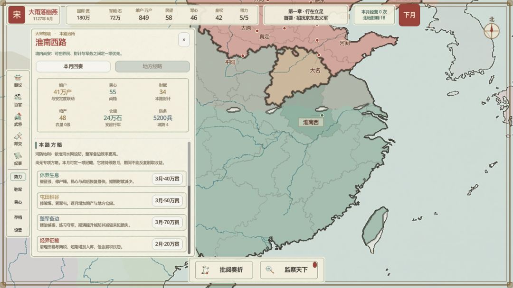Click the 太原 map label
The width and height of the screenshot is (513, 288).
246,28
